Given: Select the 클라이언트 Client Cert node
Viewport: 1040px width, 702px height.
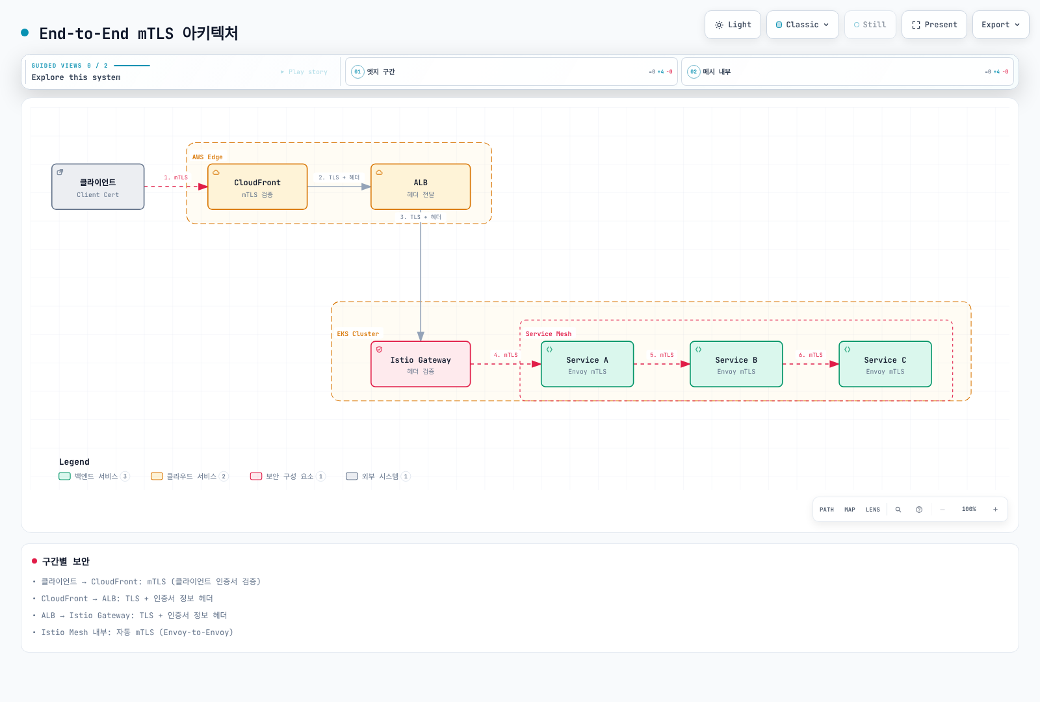Looking at the screenshot, I should (x=98, y=187).
